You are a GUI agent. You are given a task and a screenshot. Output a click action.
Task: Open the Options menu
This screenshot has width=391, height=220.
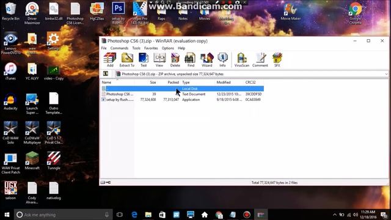click(168, 48)
